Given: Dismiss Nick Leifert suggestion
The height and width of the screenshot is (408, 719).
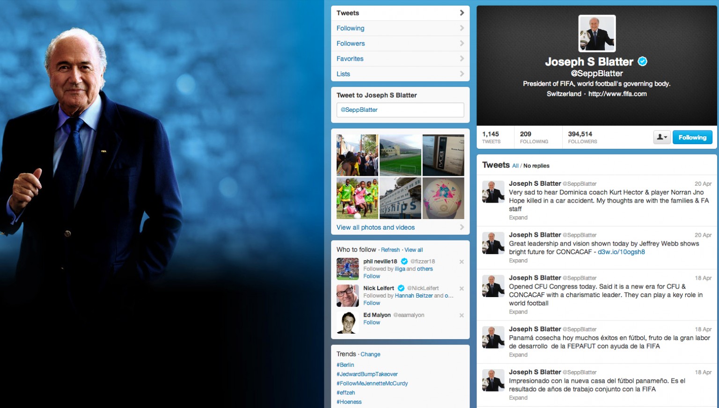Looking at the screenshot, I should click(x=462, y=289).
